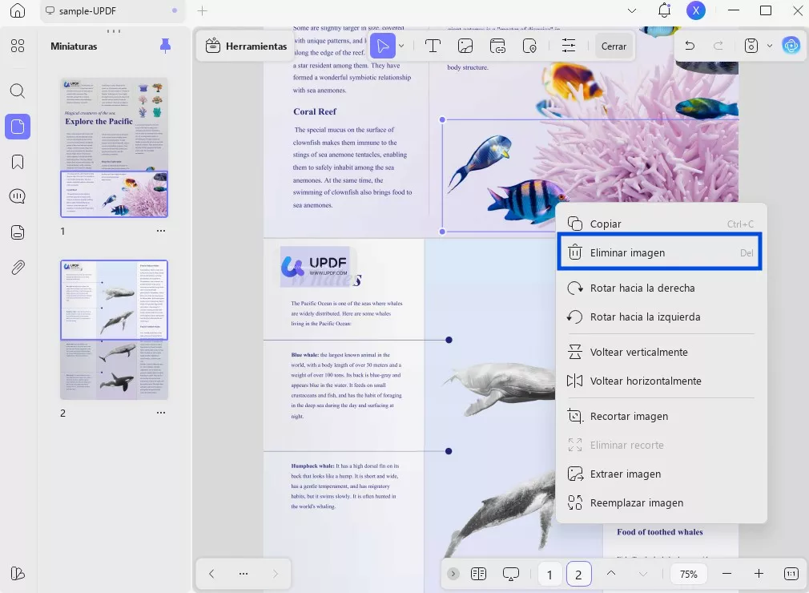This screenshot has height=593, width=809.
Task: Choose Rotar hacia la izquierda
Action: coord(661,317)
